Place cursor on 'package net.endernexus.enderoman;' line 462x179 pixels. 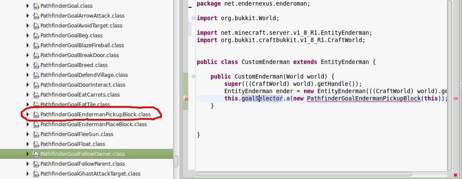[254, 3]
